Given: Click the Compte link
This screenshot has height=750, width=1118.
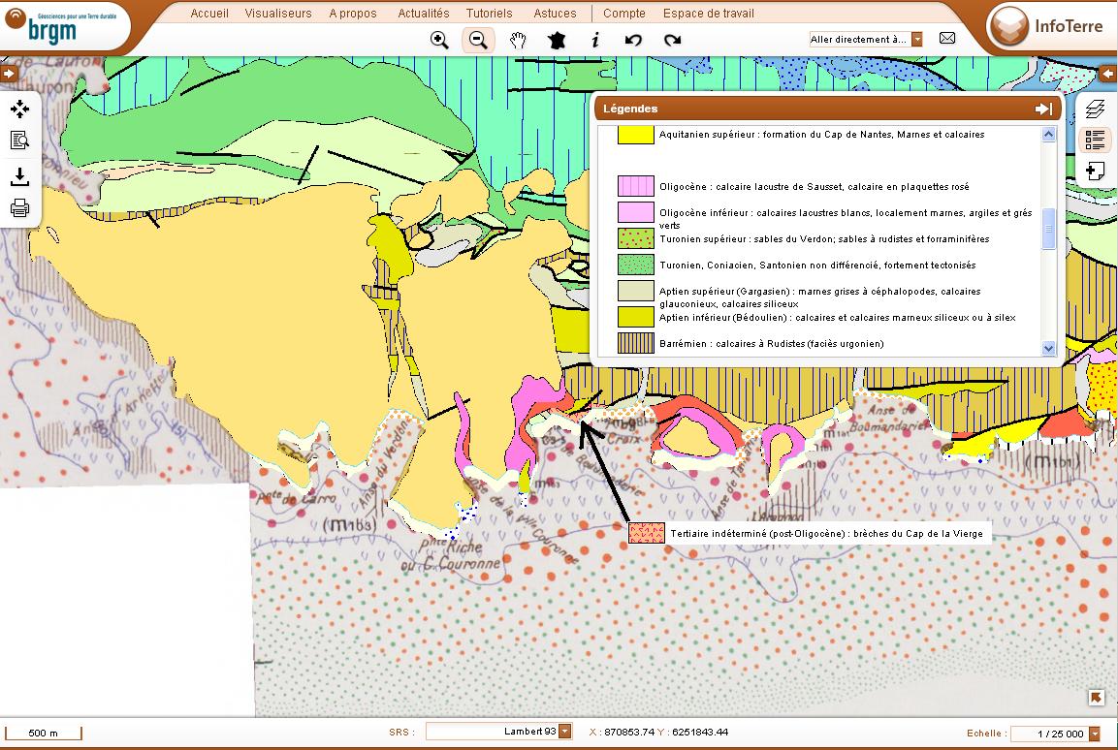Looking at the screenshot, I should point(623,14).
